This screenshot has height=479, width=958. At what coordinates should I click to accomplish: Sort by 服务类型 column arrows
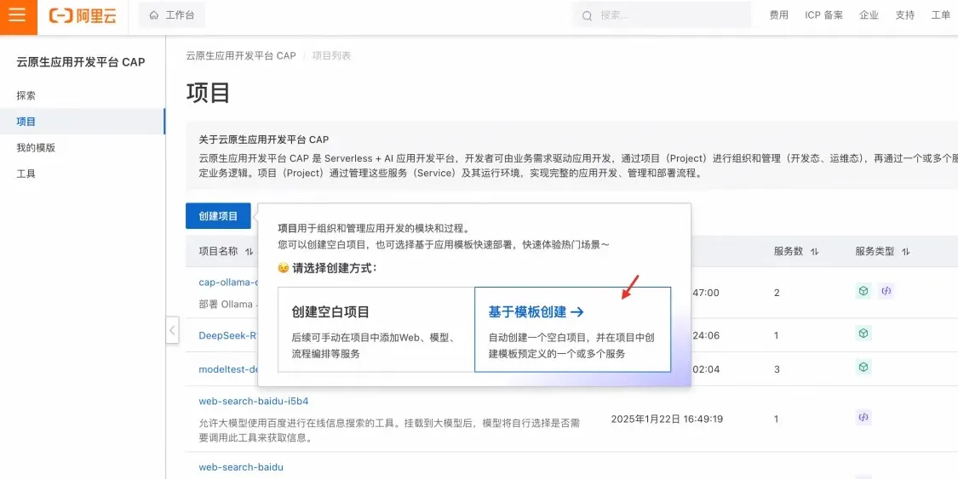point(905,251)
